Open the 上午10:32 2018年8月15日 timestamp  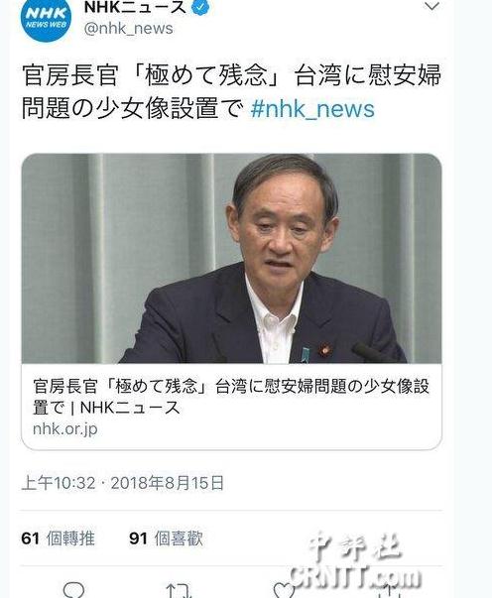122,483
